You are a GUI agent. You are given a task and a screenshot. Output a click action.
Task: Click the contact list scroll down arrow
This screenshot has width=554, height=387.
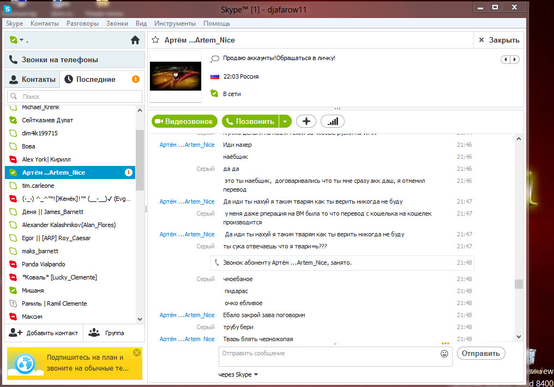[x=140, y=319]
